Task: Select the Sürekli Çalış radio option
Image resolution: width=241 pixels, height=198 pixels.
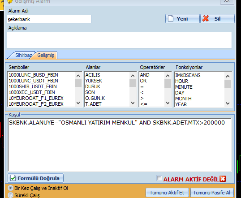Action: click(x=11, y=195)
